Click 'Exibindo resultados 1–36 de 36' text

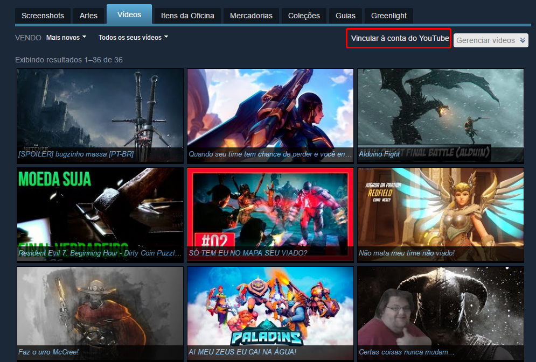(x=69, y=60)
